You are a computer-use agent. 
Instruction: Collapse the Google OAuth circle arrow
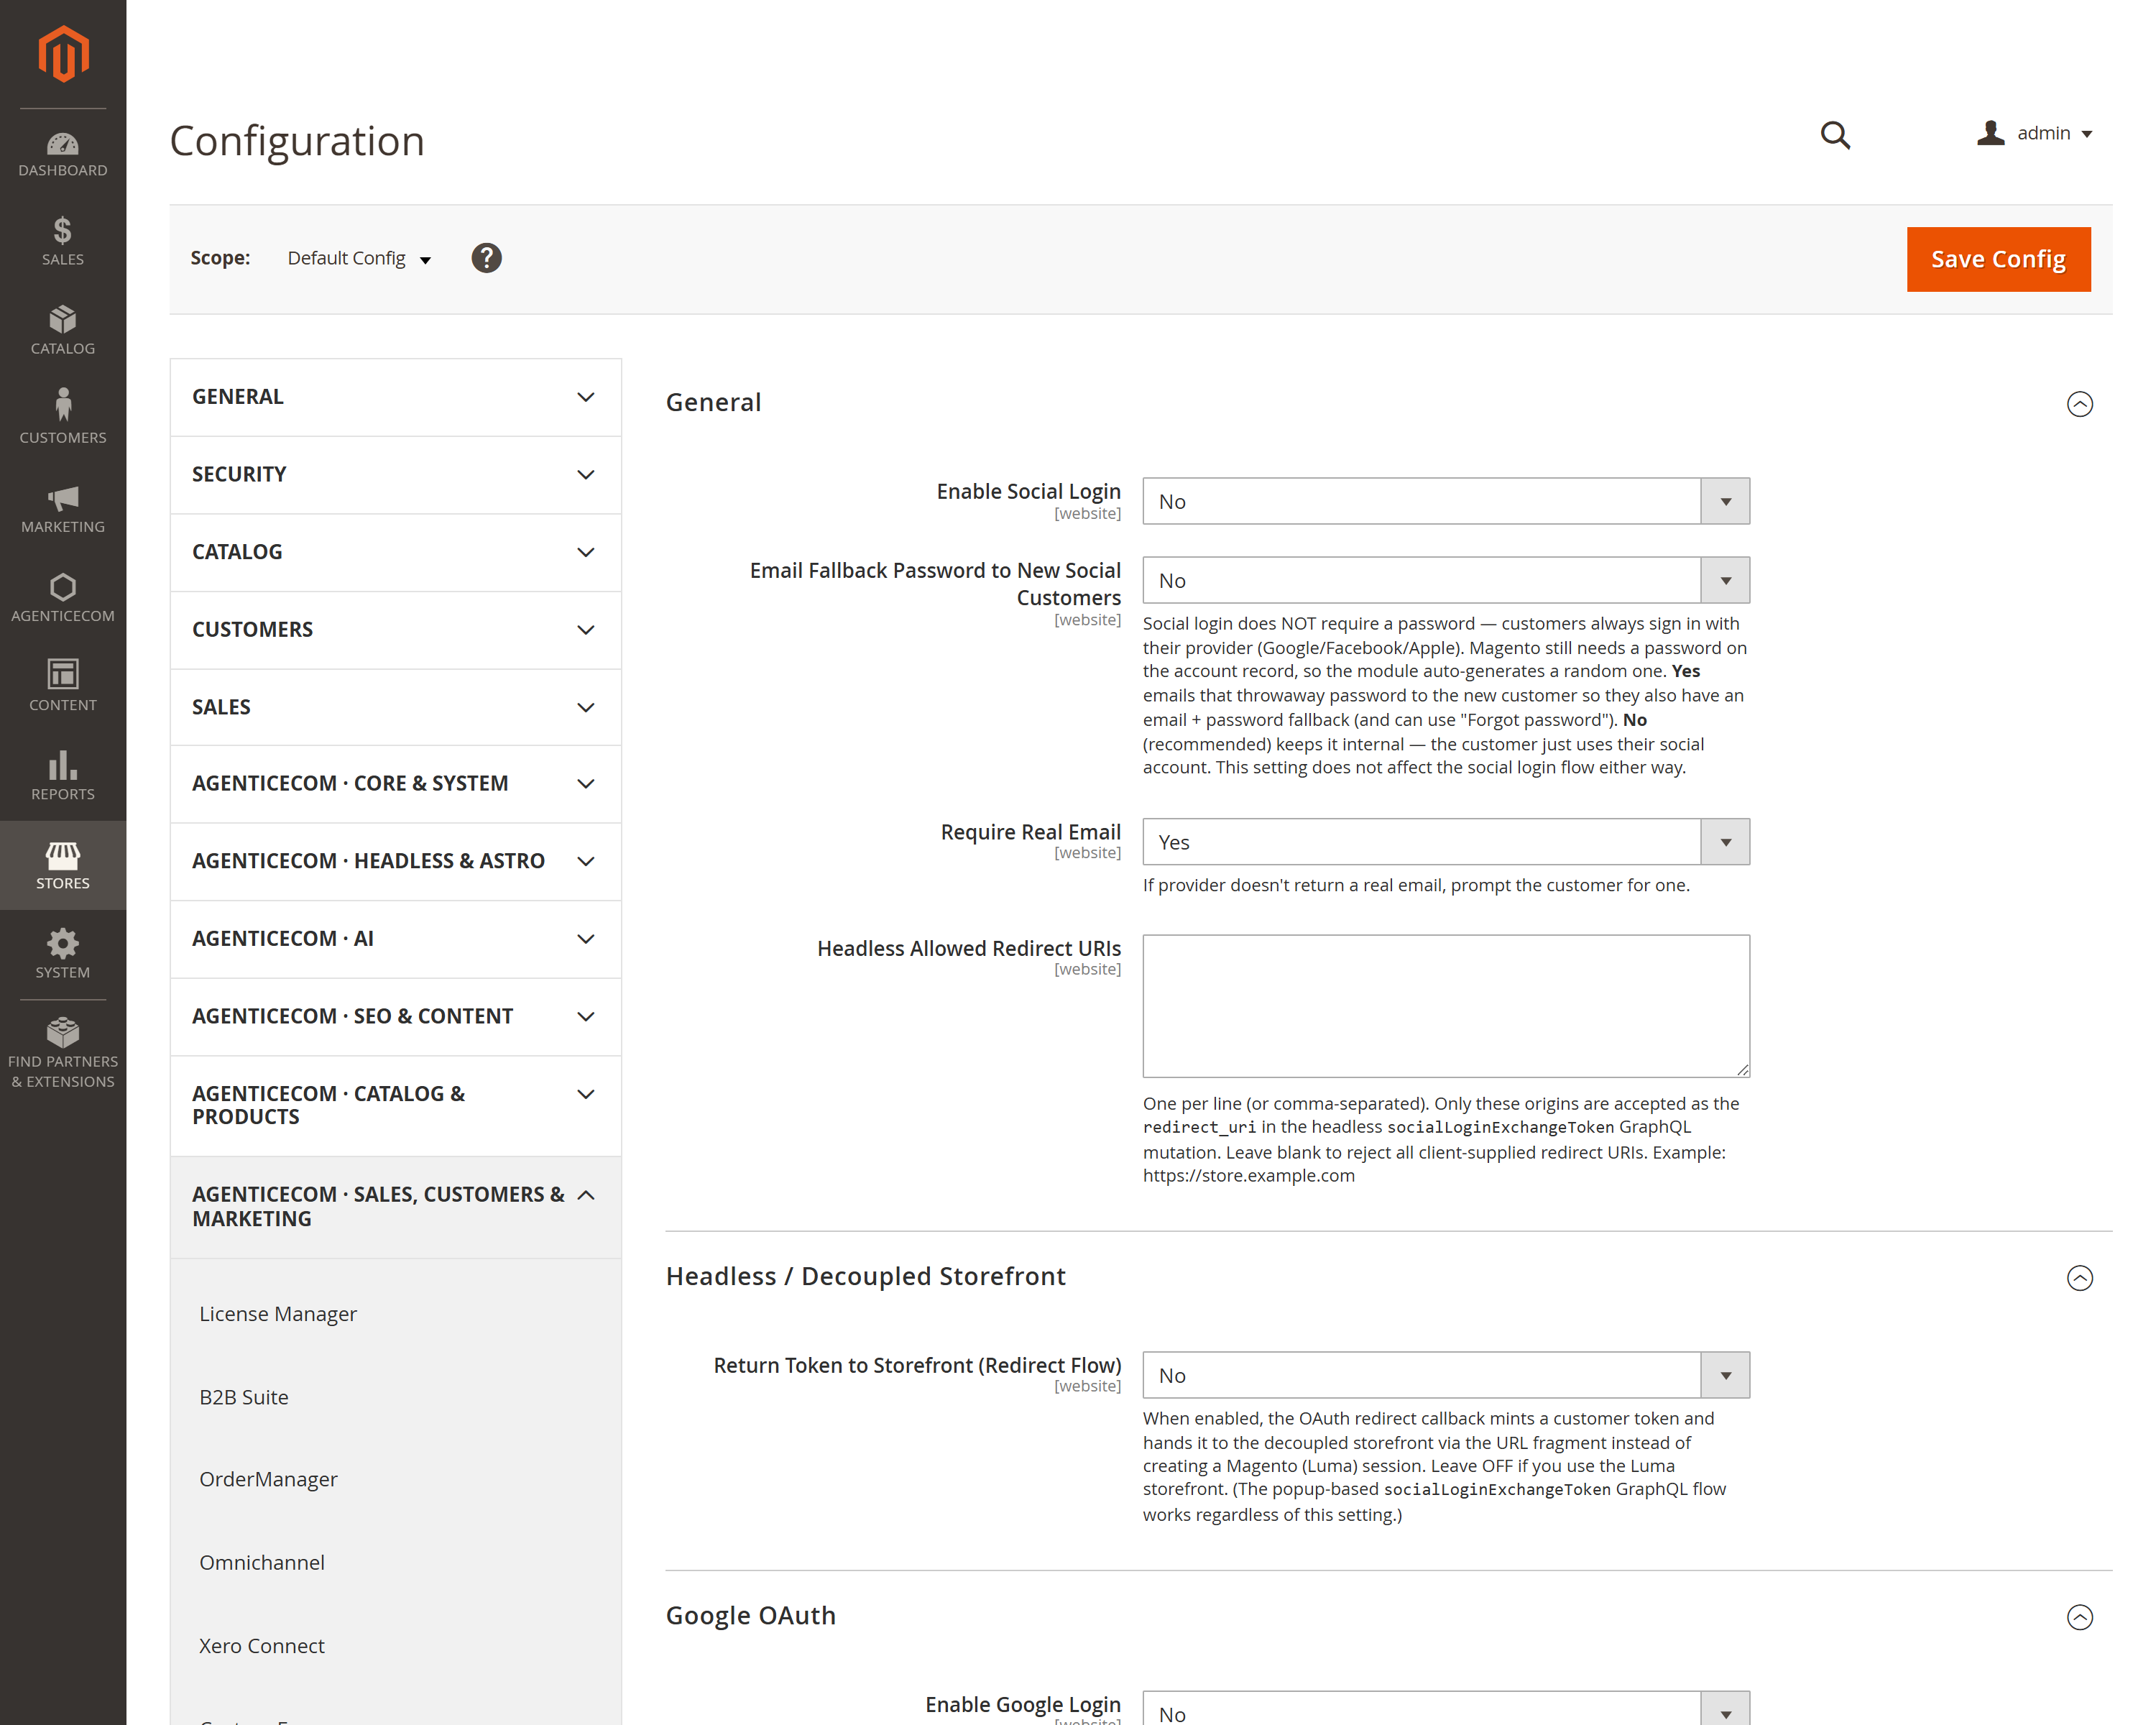click(2079, 1617)
